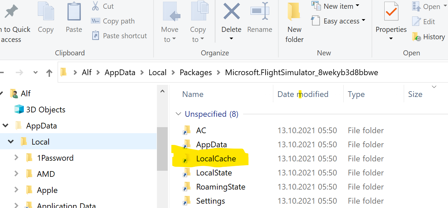The height and width of the screenshot is (208, 448).
Task: Collapse the AppData tree node
Action: coord(5,126)
